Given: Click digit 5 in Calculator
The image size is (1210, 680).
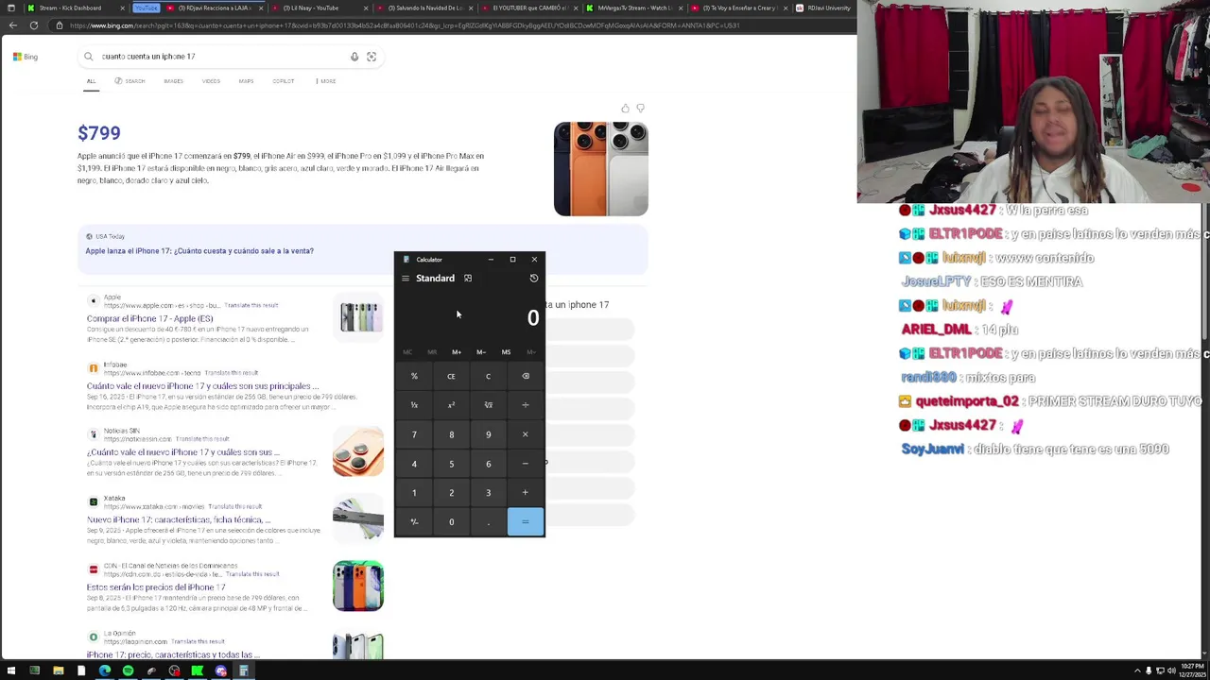Looking at the screenshot, I should (451, 464).
